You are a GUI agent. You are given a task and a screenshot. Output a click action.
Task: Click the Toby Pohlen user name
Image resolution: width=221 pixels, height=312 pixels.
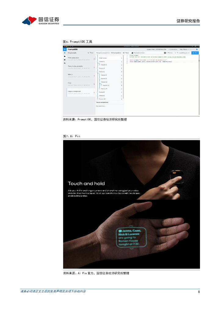pyautogui.click(x=183, y=49)
